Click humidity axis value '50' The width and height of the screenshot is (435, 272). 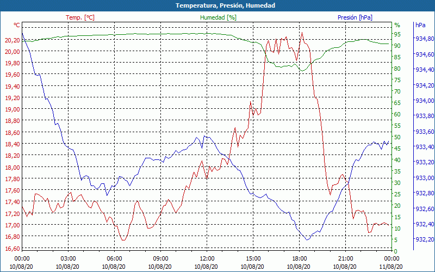point(397,138)
